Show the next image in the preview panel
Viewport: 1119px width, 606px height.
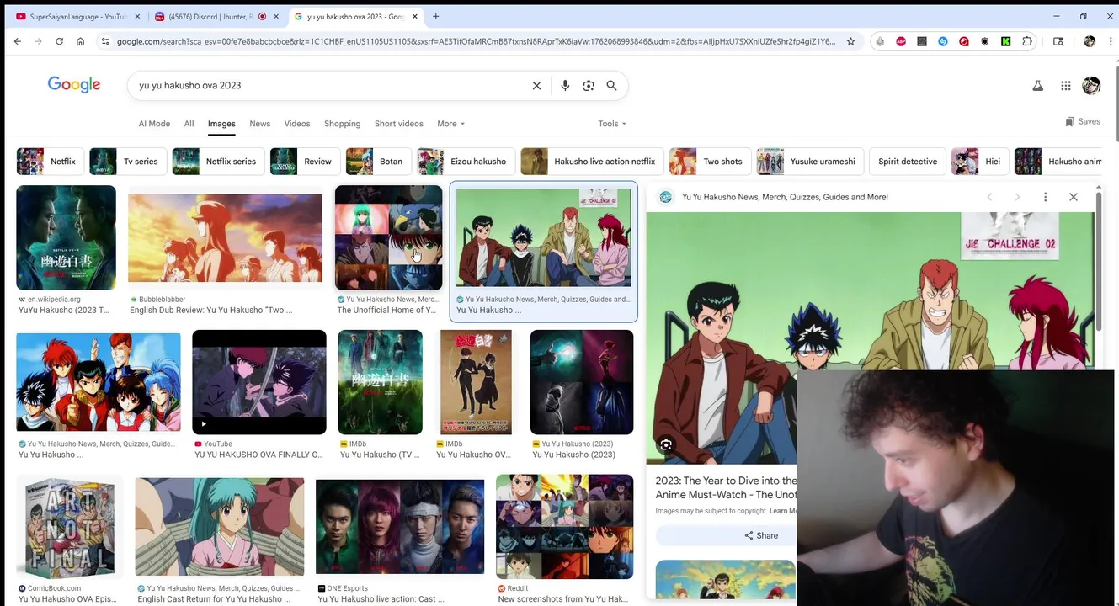coord(1017,197)
